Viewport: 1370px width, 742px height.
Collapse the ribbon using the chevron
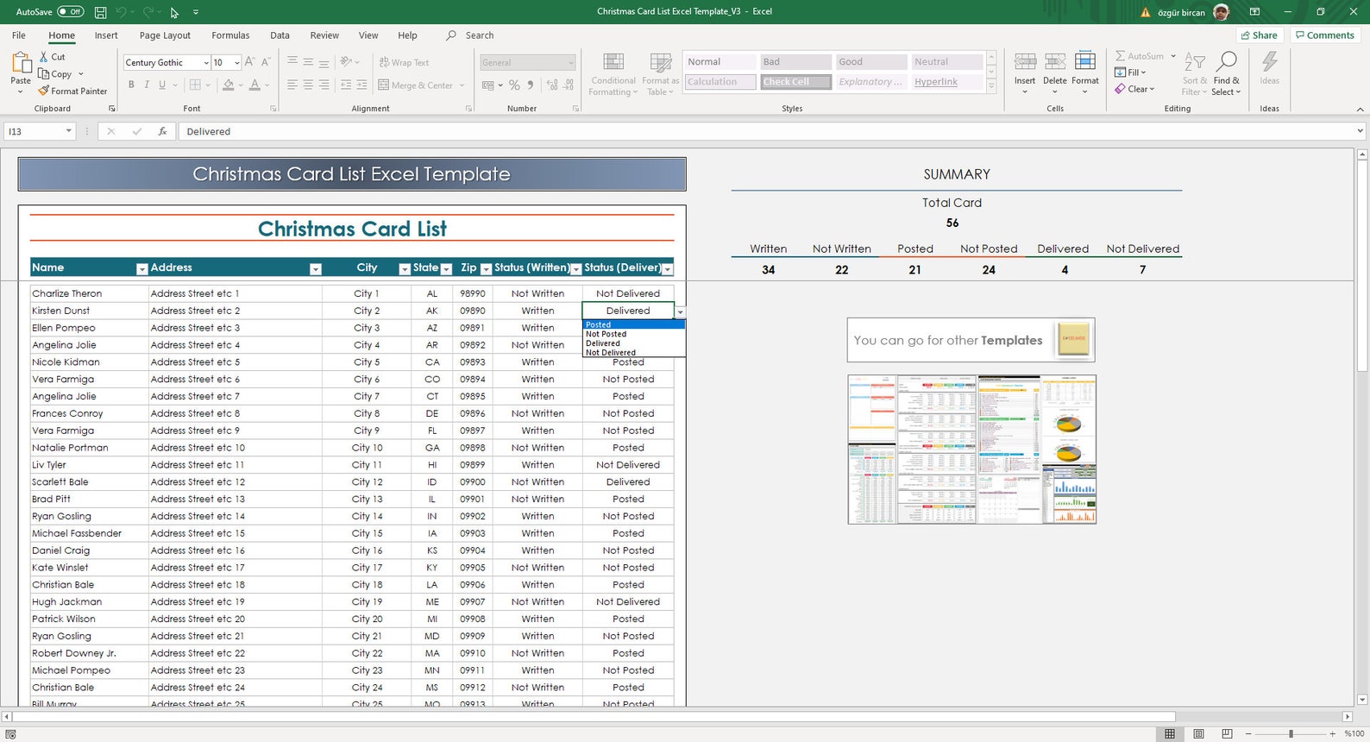[1360, 109]
